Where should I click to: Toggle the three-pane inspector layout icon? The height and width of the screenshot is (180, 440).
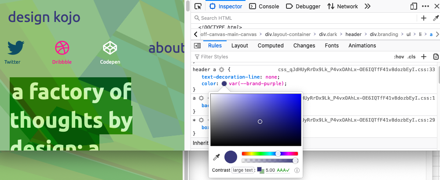pyautogui.click(x=197, y=46)
